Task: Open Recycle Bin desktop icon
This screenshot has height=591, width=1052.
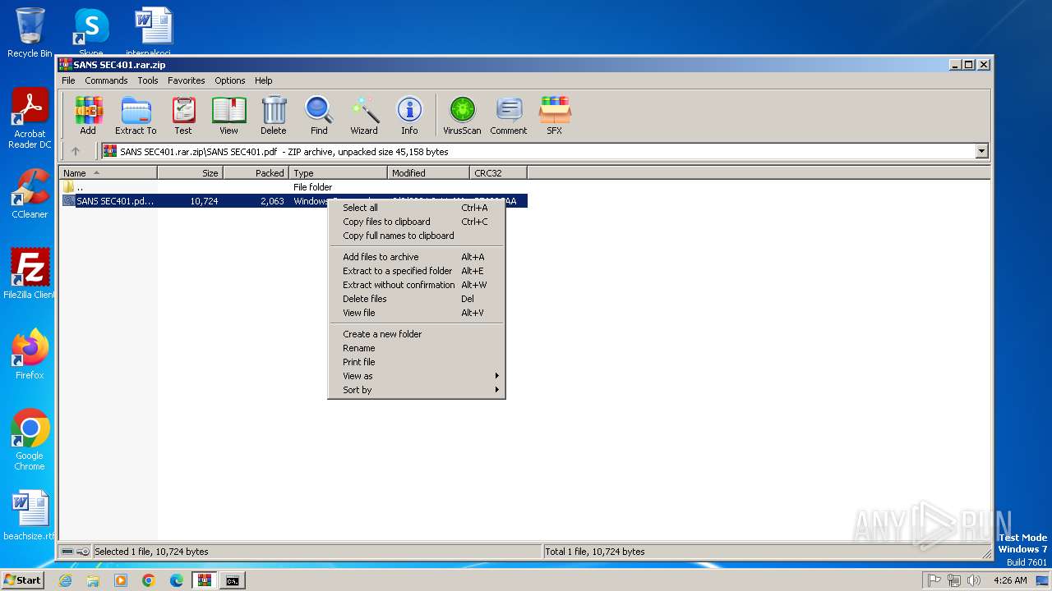Action: [x=30, y=34]
